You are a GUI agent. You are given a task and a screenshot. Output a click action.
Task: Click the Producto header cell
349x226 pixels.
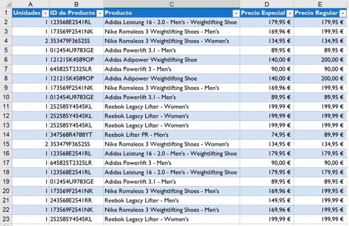[x=172, y=13]
